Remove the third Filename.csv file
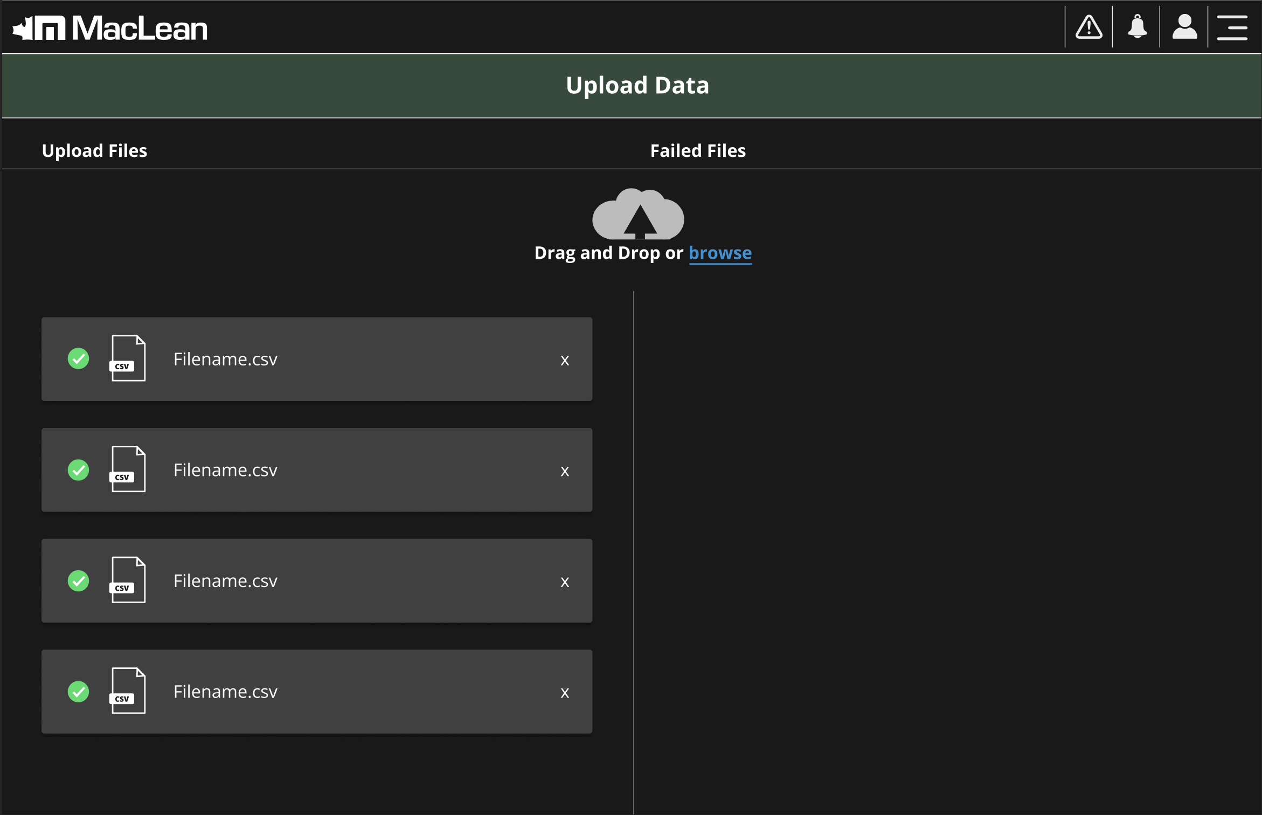 (x=565, y=582)
